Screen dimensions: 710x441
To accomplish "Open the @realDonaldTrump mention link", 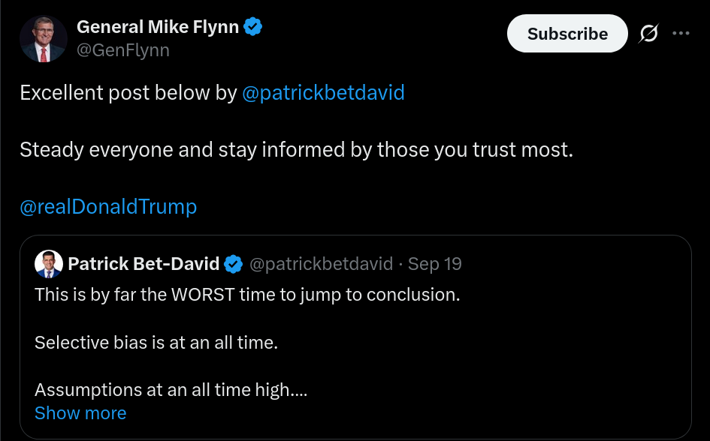I will pyautogui.click(x=108, y=207).
